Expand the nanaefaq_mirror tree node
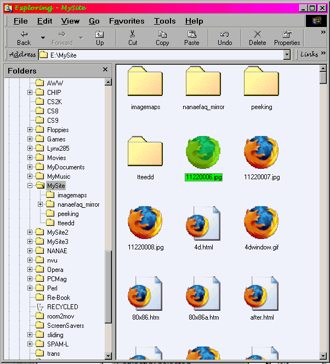Viewport: 330px width, 364px height. pos(40,204)
